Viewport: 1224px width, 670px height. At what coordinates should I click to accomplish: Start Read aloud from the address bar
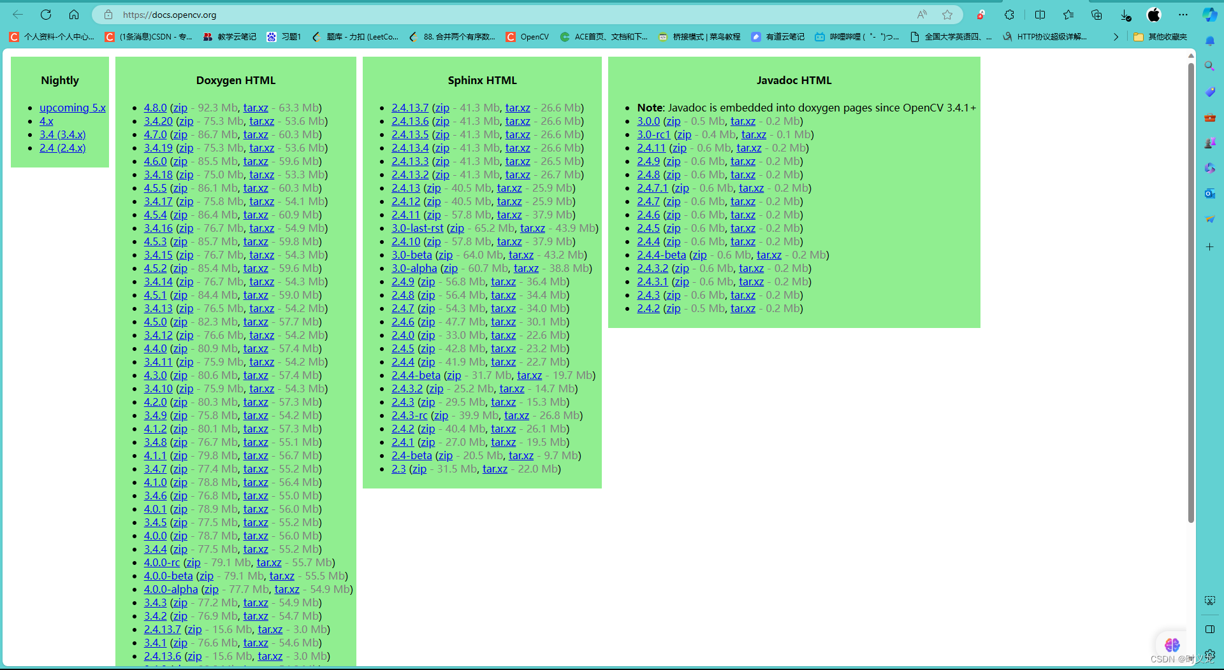click(x=922, y=15)
